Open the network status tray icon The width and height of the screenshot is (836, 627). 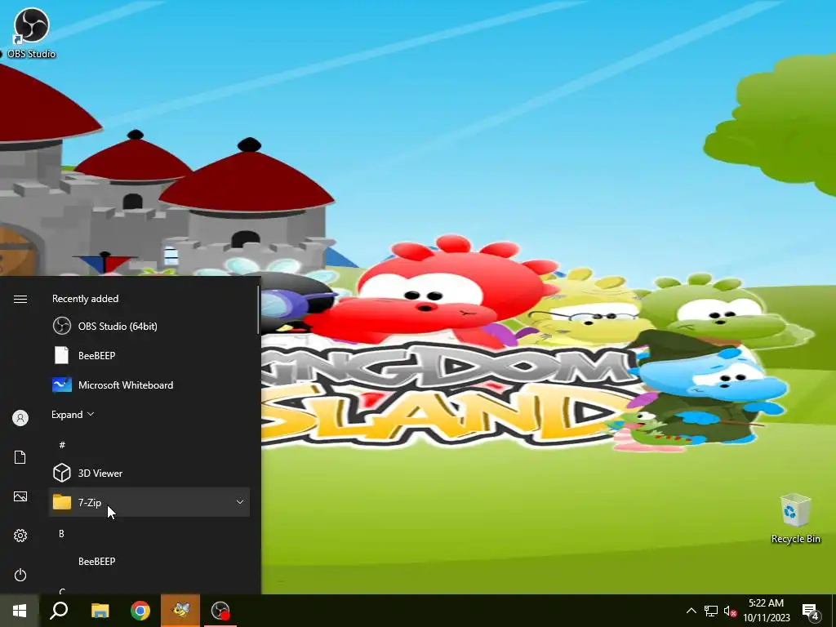(711, 611)
